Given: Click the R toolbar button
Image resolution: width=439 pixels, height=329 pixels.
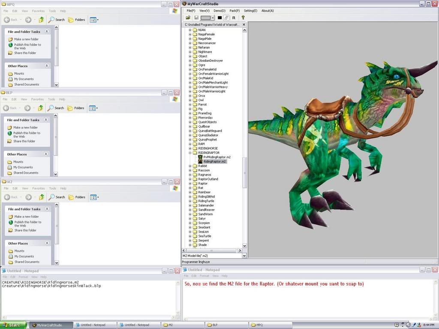Looking at the screenshot, I should [x=234, y=18].
